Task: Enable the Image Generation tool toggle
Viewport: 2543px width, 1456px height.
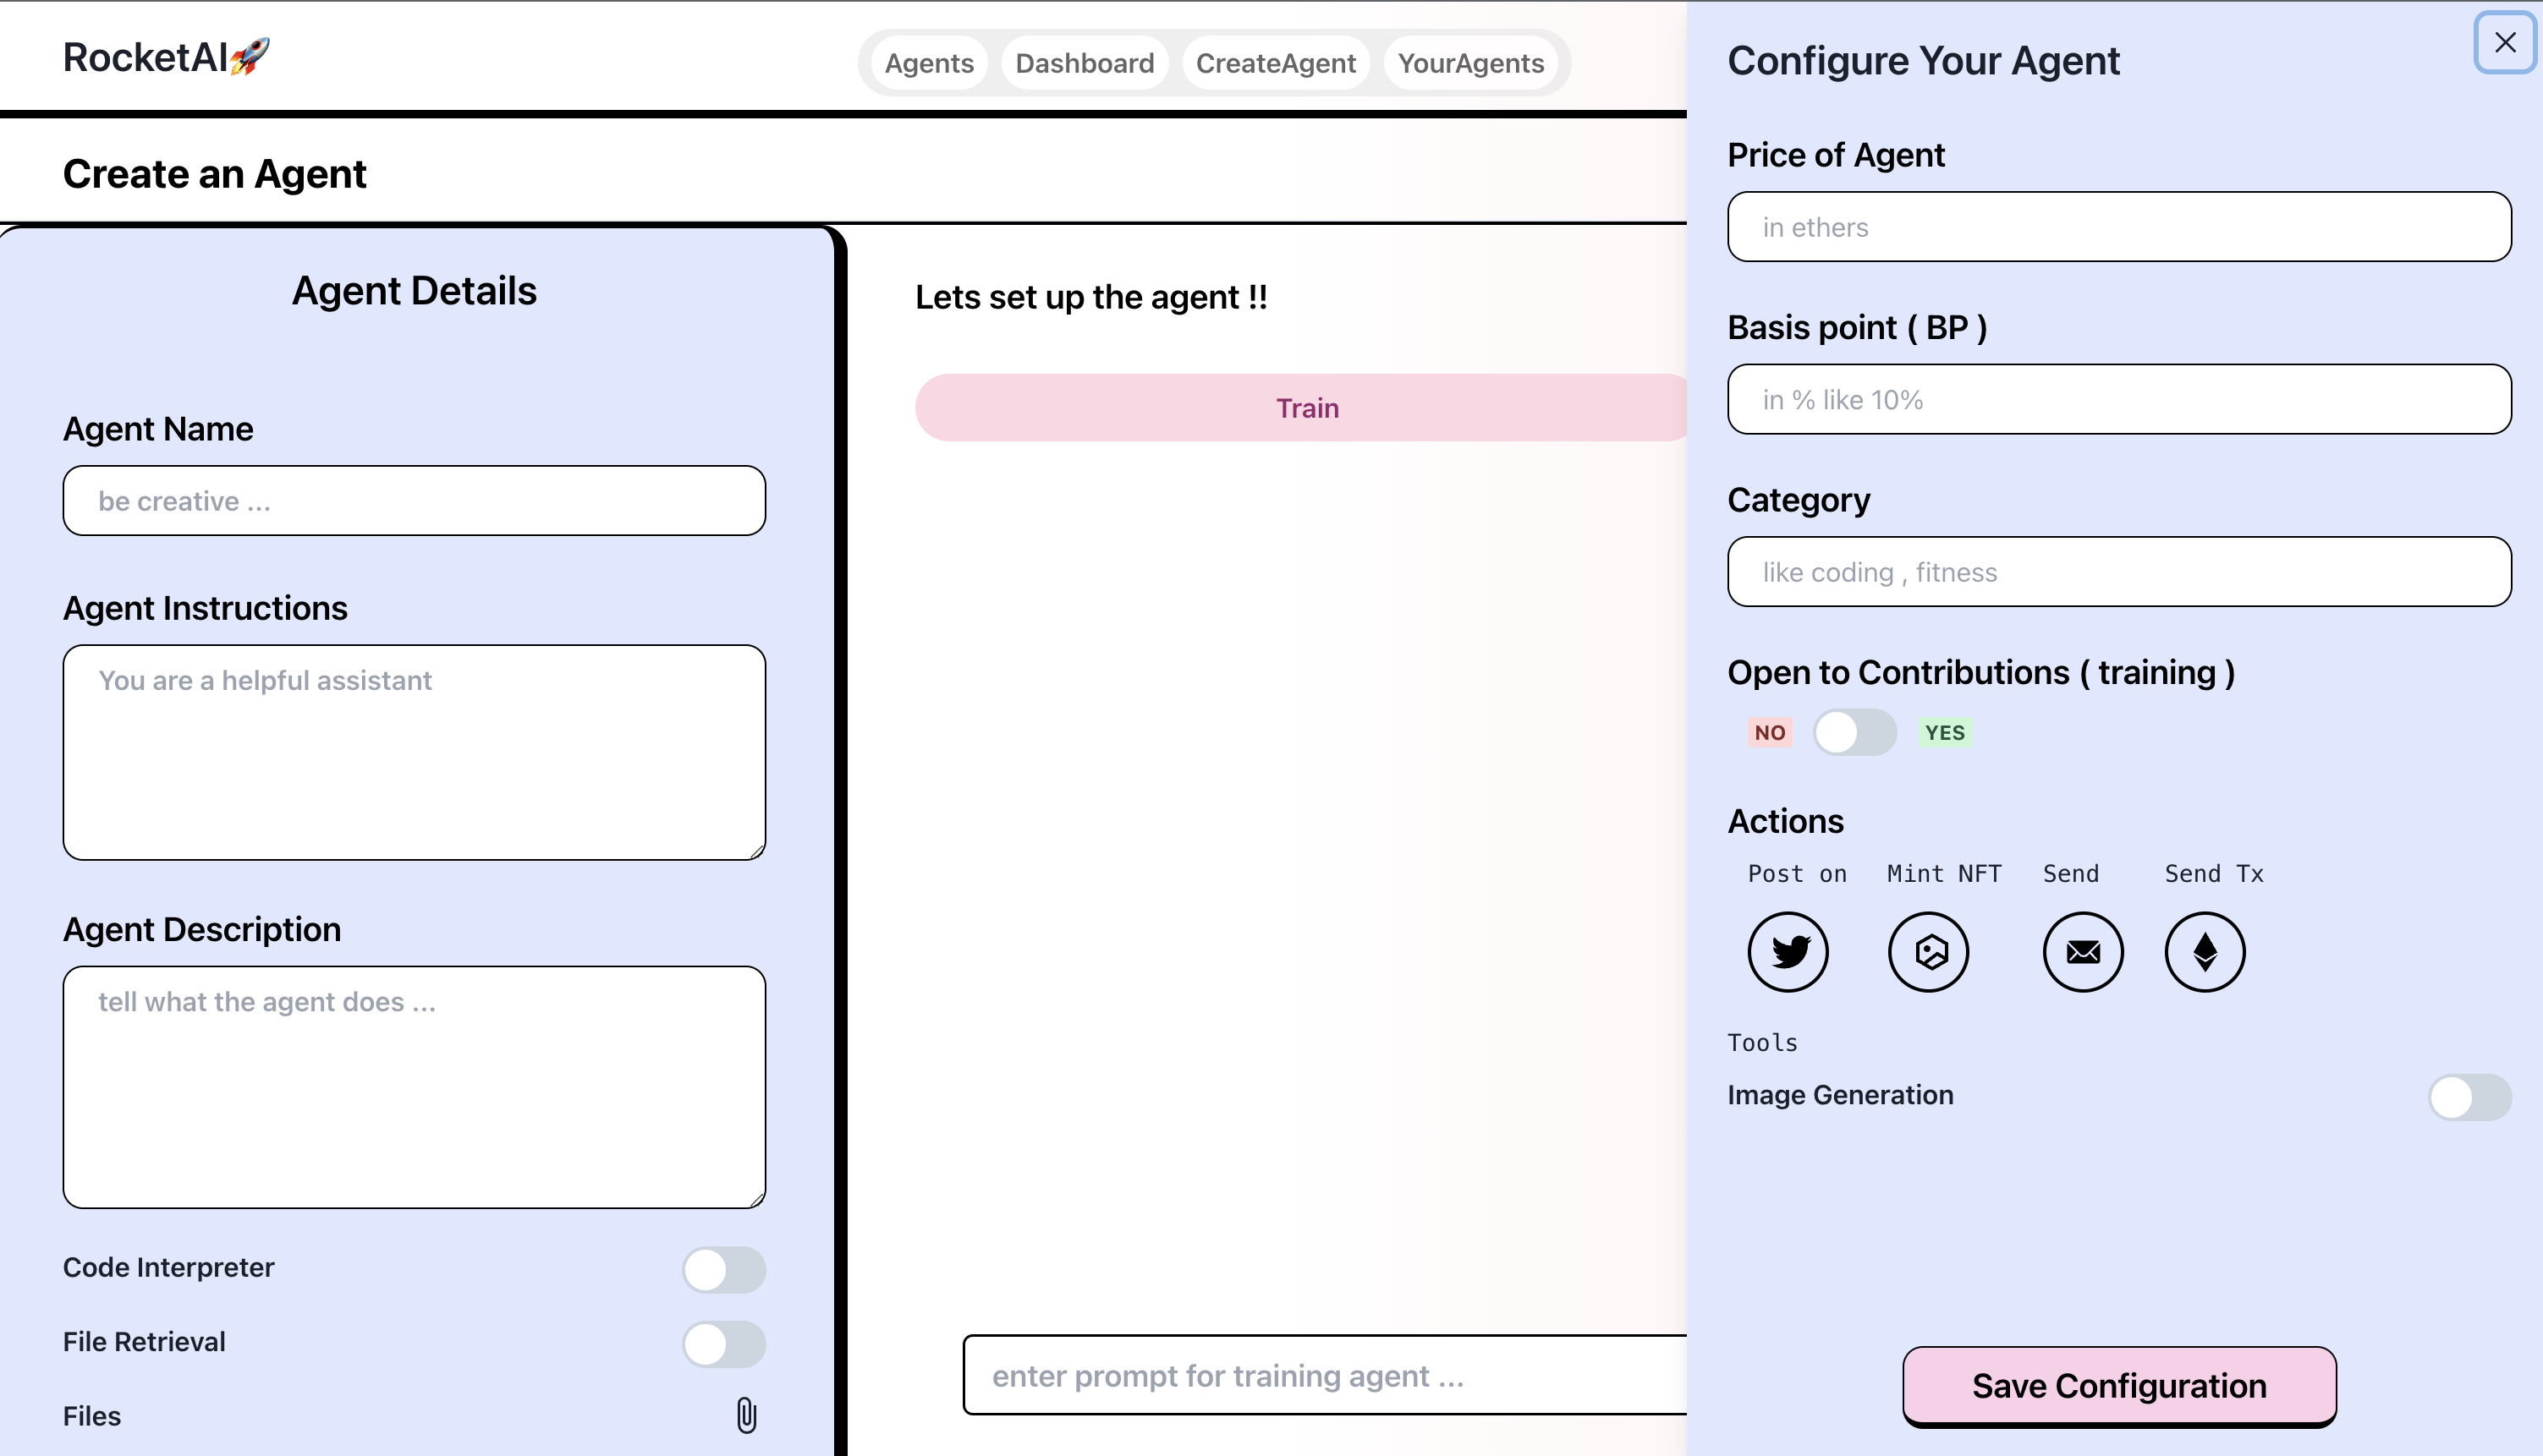Action: click(2469, 1097)
